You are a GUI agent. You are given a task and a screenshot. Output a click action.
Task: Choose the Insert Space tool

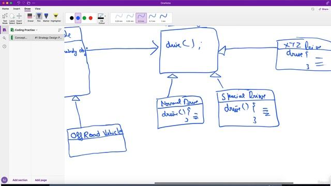(19, 18)
